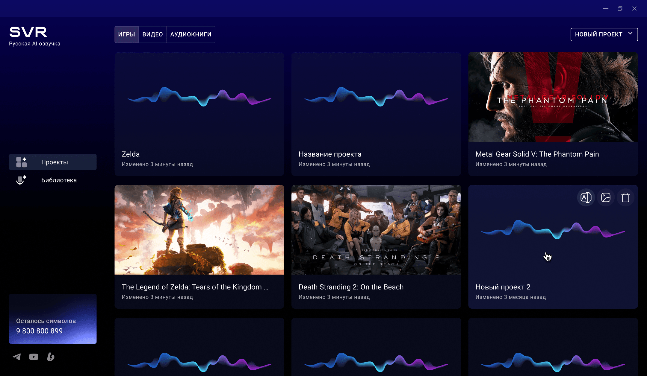Open the Библиотека section
The image size is (647, 376).
(59, 180)
